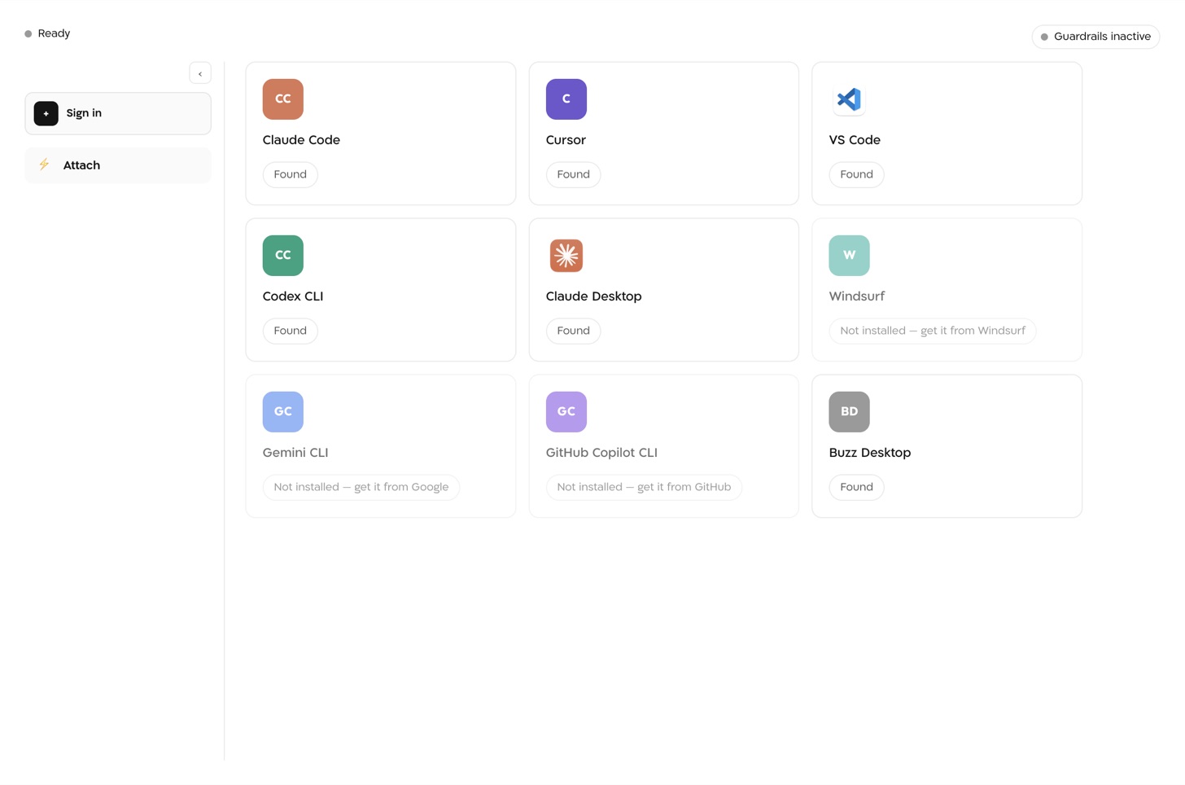Open Not installed — get it from Google
Viewport: 1185px width, 785px height.
tap(361, 487)
